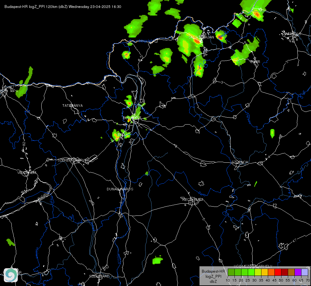The image size is (311, 286).
Task: Click the blue Balaton label
Action: pos(43,195)
